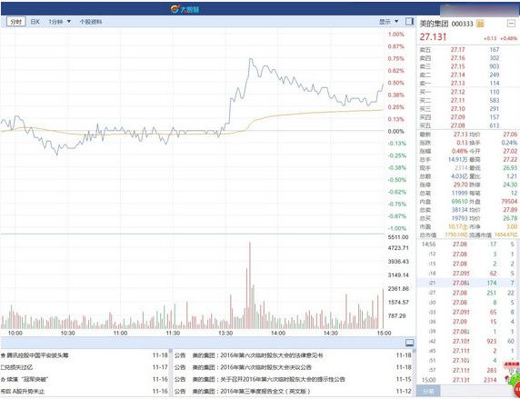Click the current price 27.13 headline
This screenshot has width=520, height=399.
point(433,37)
